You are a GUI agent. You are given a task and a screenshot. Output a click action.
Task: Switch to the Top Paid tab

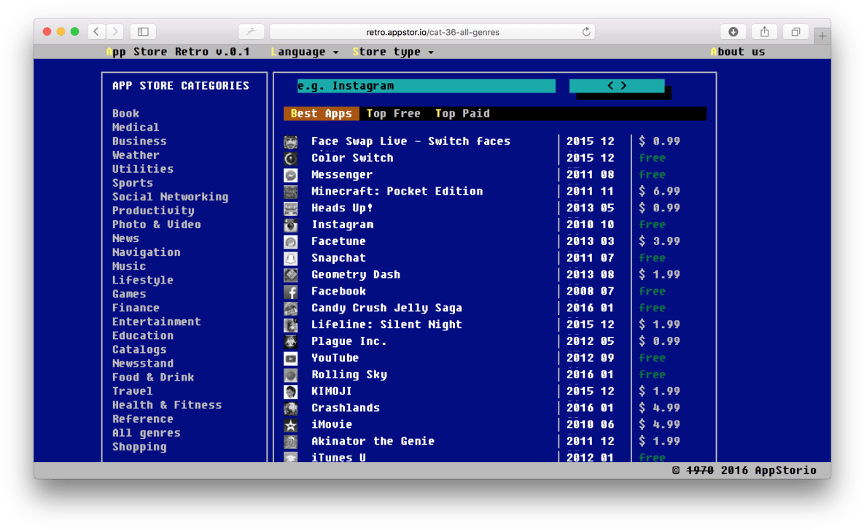pos(462,114)
